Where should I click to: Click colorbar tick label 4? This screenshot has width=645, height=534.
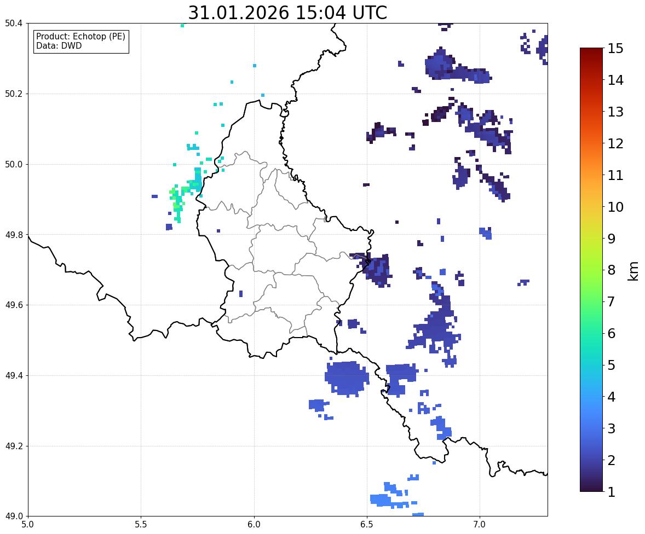612,397
